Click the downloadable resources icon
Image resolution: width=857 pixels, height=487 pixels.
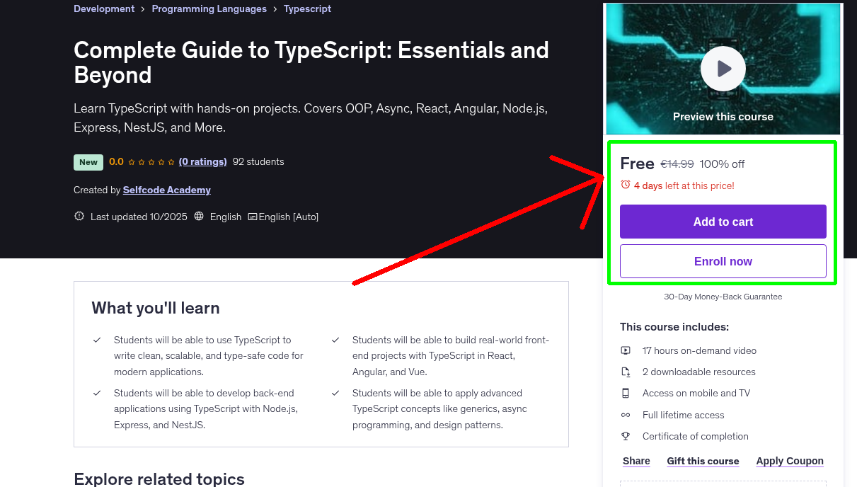tap(626, 372)
